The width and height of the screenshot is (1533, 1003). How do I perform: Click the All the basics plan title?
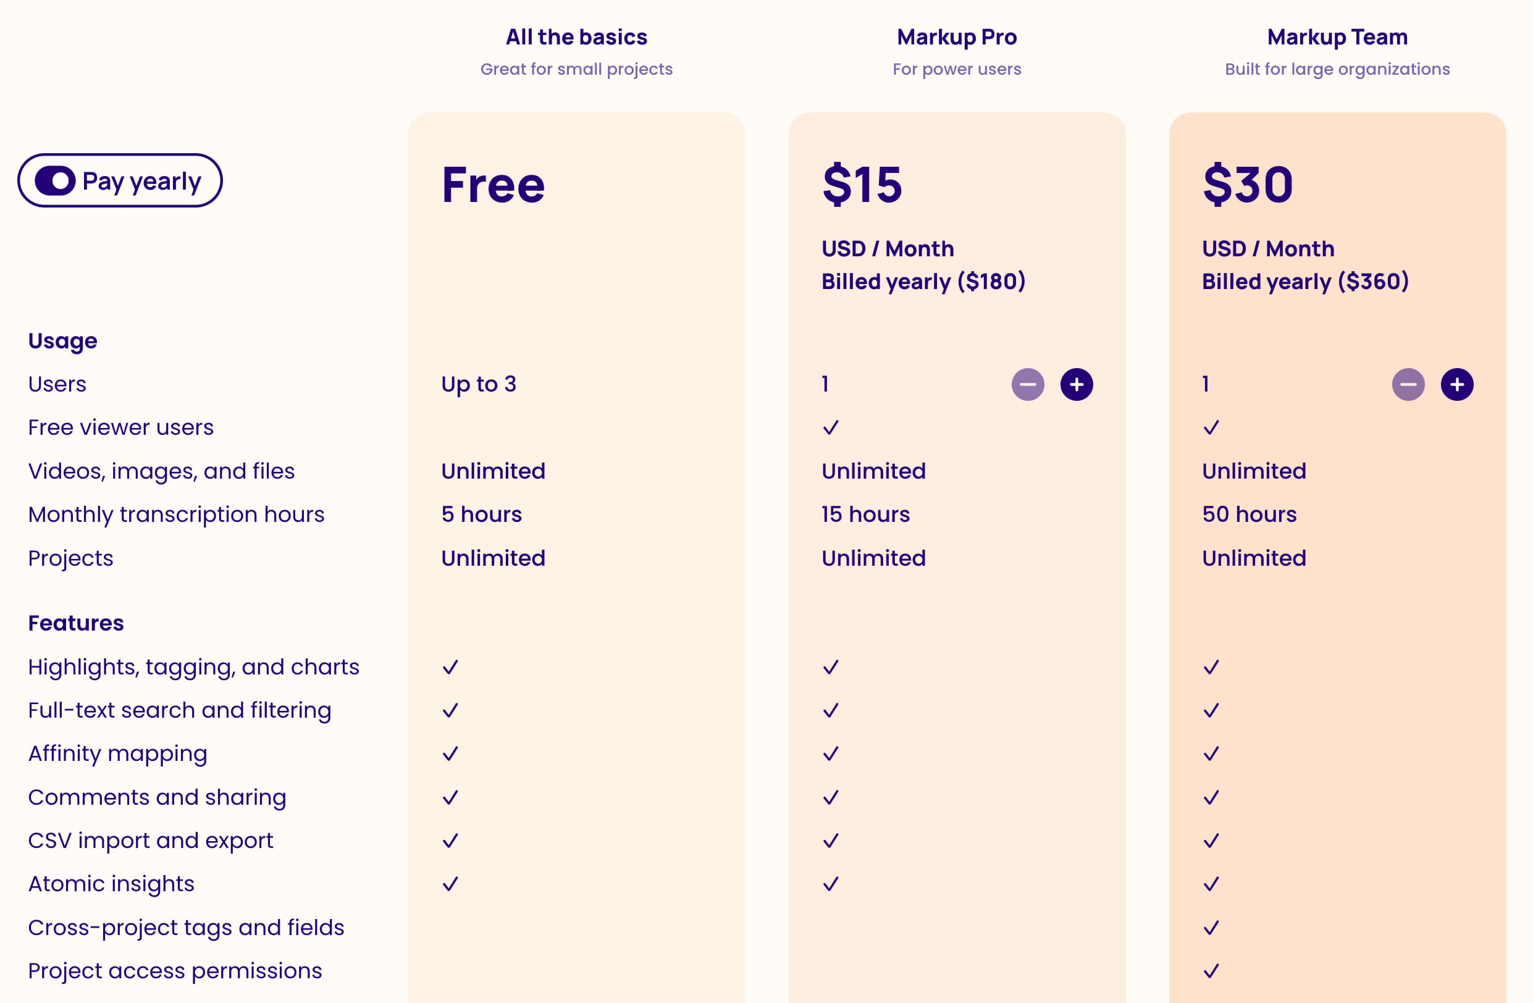pyautogui.click(x=576, y=37)
